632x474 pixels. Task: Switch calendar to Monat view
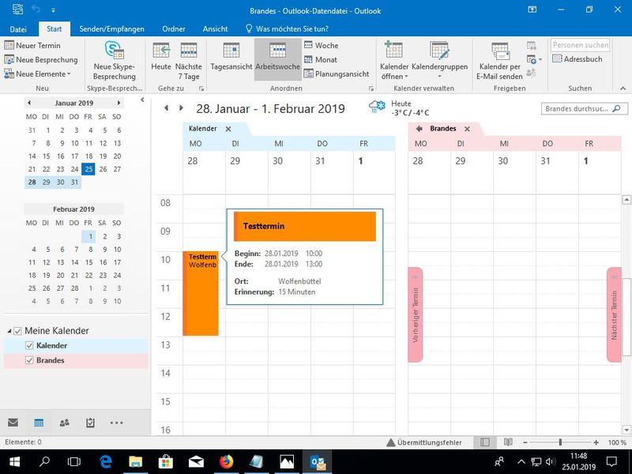pos(321,60)
